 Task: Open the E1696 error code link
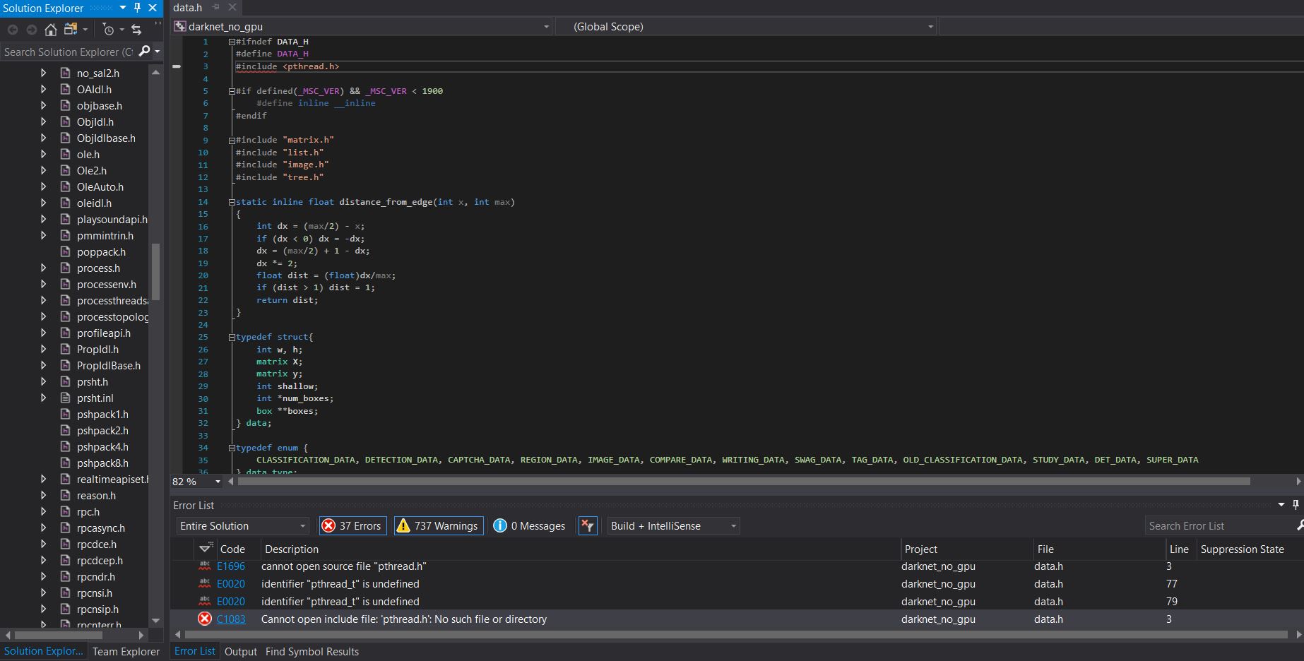231,566
